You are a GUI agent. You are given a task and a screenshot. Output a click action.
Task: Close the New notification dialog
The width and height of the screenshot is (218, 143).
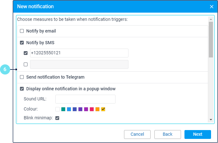click(x=212, y=7)
